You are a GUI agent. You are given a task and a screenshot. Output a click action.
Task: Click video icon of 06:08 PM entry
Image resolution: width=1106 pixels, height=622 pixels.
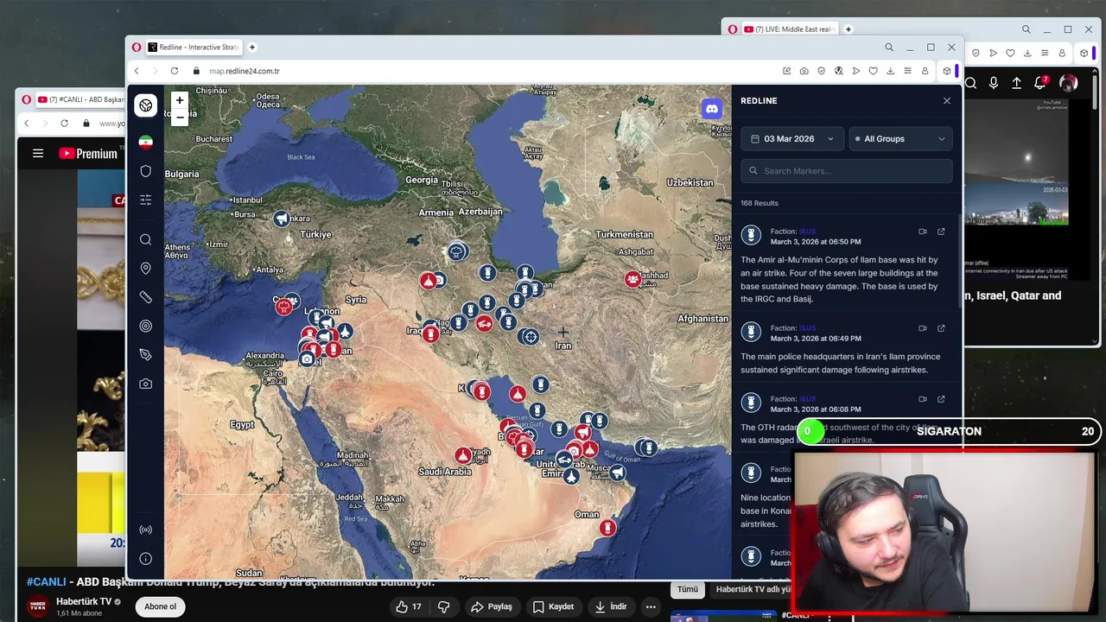[923, 399]
